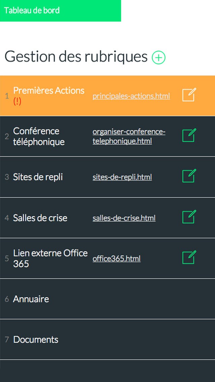The width and height of the screenshot is (215, 382).
Task: Click the green plus add-rubrique icon
Action: point(159,58)
